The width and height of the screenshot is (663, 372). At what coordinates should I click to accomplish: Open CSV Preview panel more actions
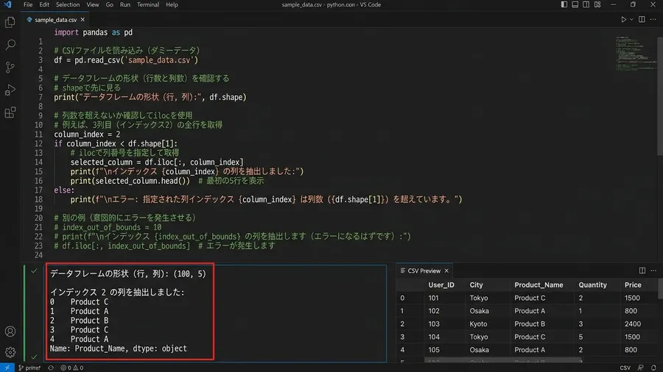(653, 271)
